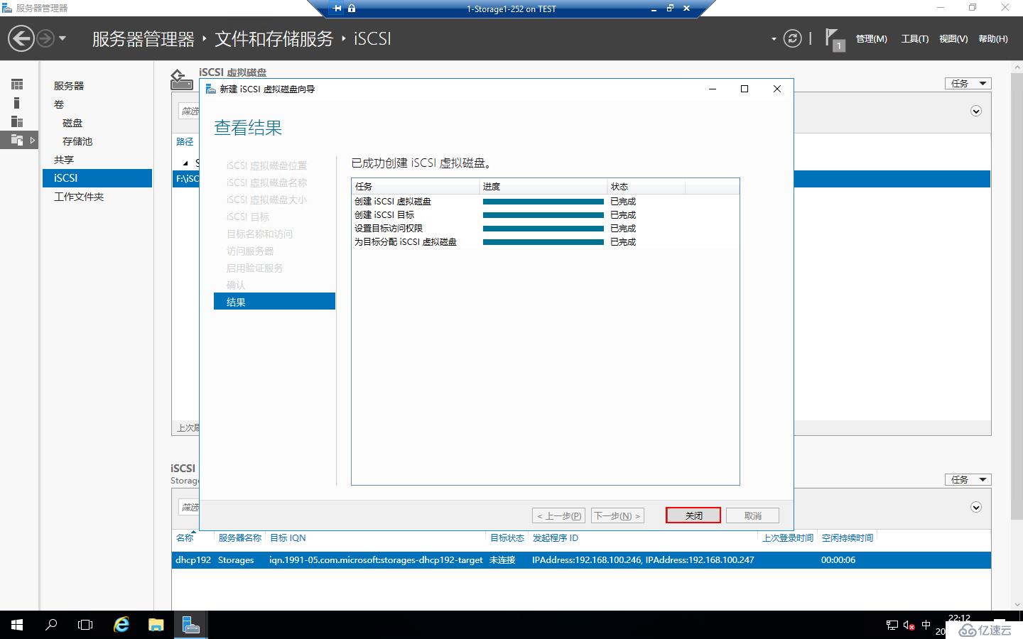Open the 任务 dropdown of iSCSI targets
The width and height of the screenshot is (1023, 639).
pos(968,479)
